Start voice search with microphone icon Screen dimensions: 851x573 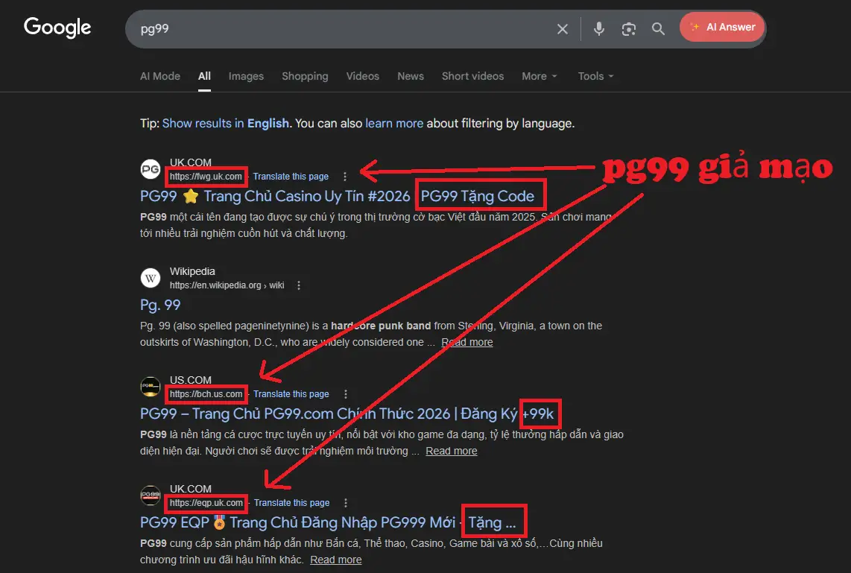coord(598,29)
